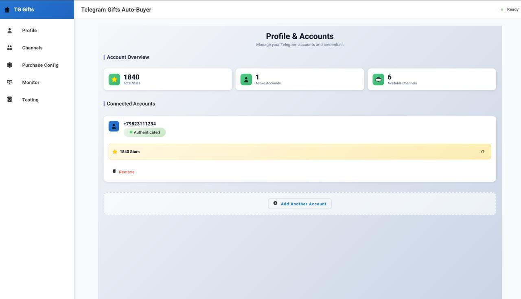Viewport: 521px width, 299px height.
Task: Click the blue account avatar icon
Action: pyautogui.click(x=114, y=126)
